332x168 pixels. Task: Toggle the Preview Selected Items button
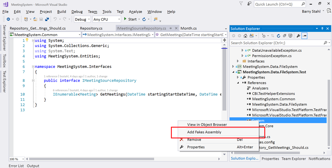[304, 36]
